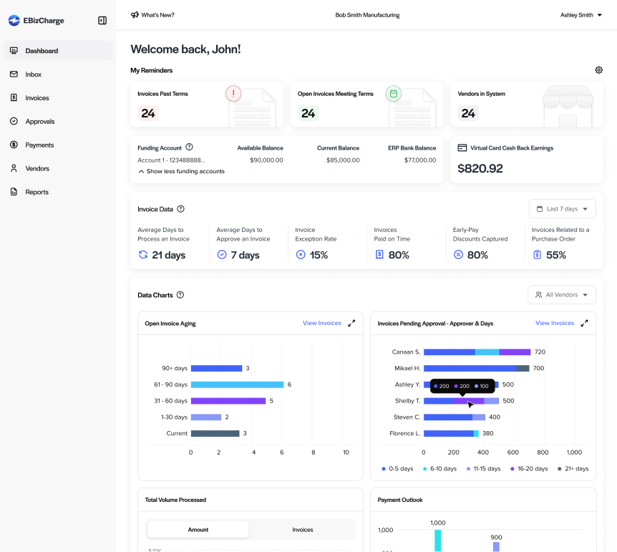Screen dimensions: 617x552
Task: Click the Steven C. approval bar
Action: tap(455, 417)
